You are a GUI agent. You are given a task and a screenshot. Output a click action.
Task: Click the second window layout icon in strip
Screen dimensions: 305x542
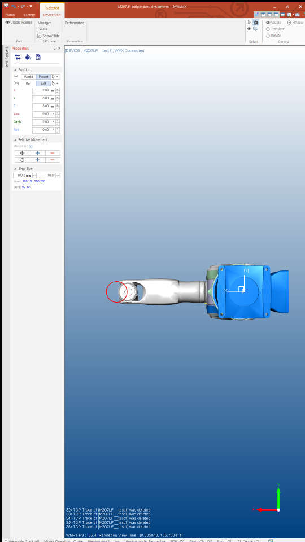[263, 15]
